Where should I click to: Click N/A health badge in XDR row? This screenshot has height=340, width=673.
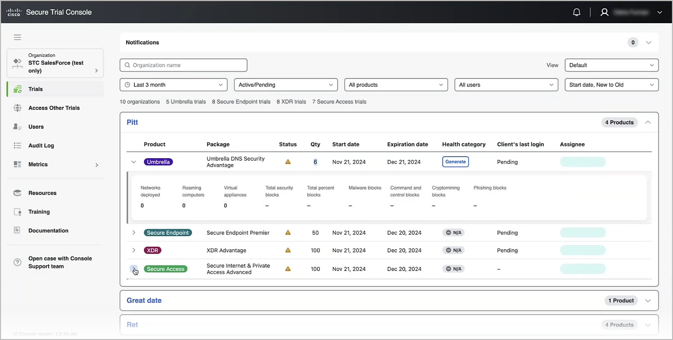coord(453,251)
